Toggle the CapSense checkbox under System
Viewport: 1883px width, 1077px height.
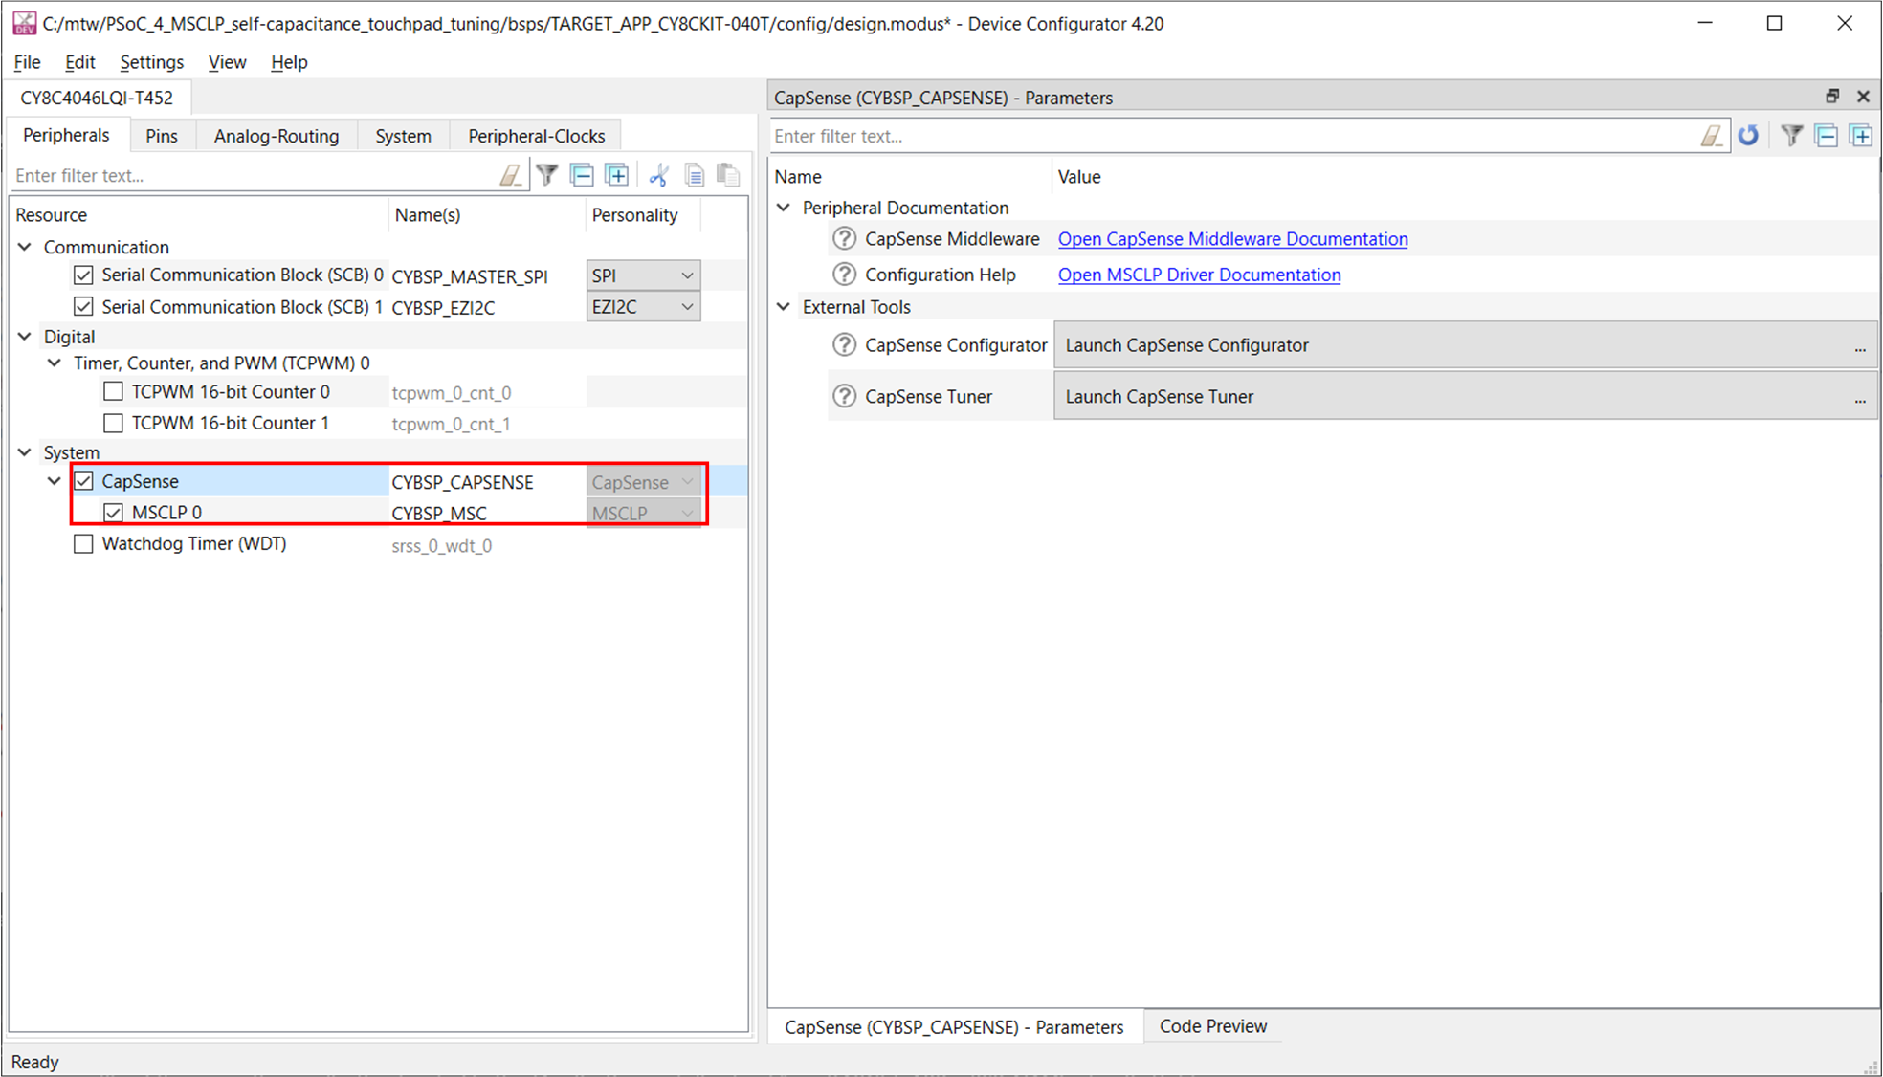(83, 481)
